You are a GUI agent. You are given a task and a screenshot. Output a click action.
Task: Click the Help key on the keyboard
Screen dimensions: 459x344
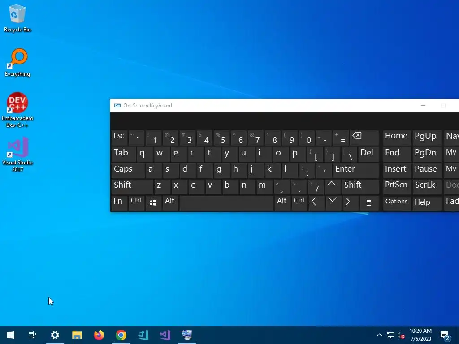(427, 203)
